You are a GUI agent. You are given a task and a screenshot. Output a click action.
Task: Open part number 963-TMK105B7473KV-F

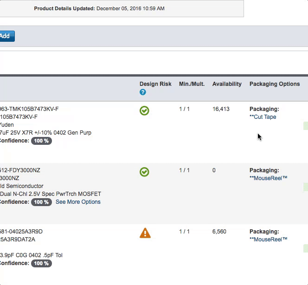point(29,109)
